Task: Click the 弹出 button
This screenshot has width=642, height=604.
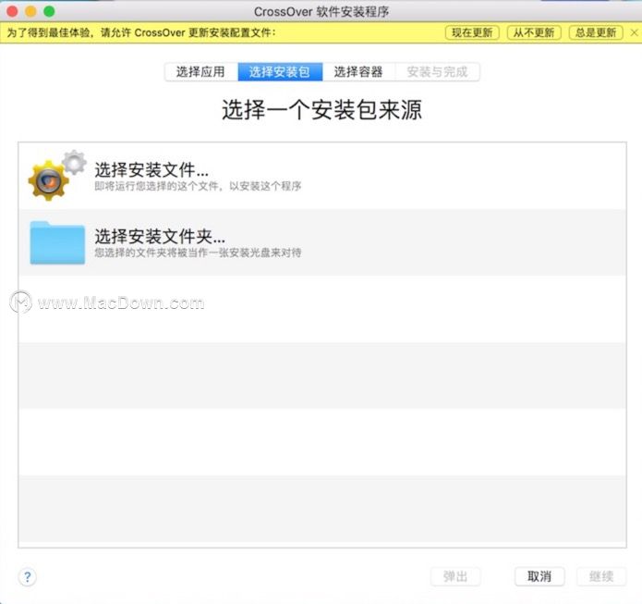Action: (455, 576)
